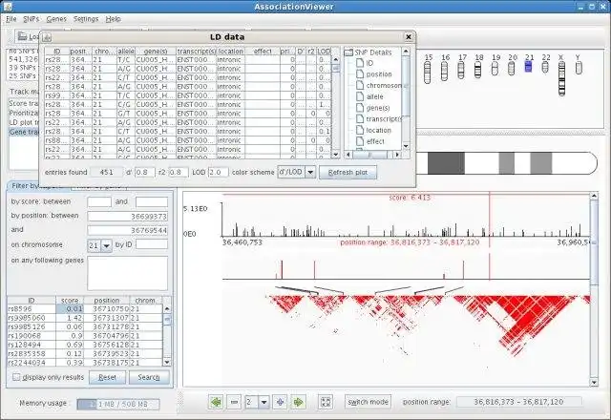Select the chromosome 15 ideogram
Viewport: 611px width, 420px height.
(428, 73)
